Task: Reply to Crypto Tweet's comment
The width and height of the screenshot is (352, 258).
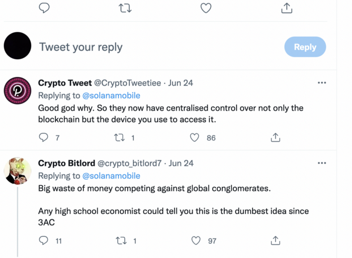Action: point(44,137)
